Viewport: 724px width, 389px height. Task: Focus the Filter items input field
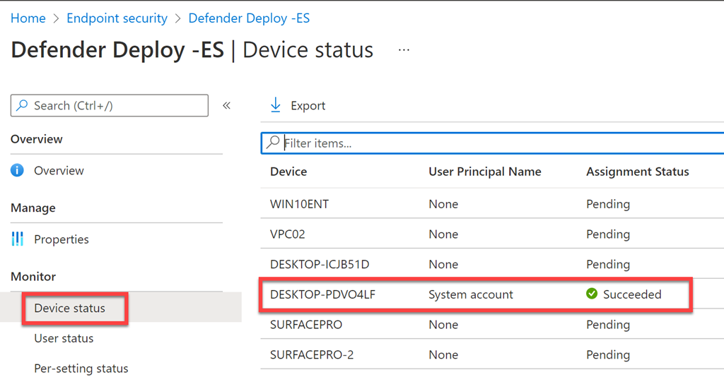point(495,143)
